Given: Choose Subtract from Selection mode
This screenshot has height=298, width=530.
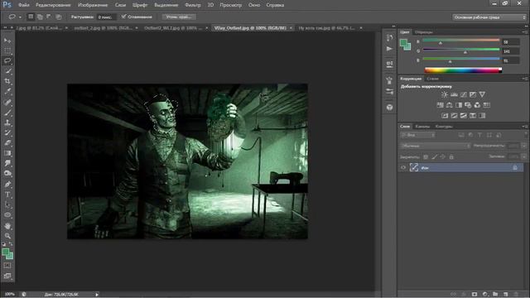Looking at the screenshot, I should click(x=49, y=17).
